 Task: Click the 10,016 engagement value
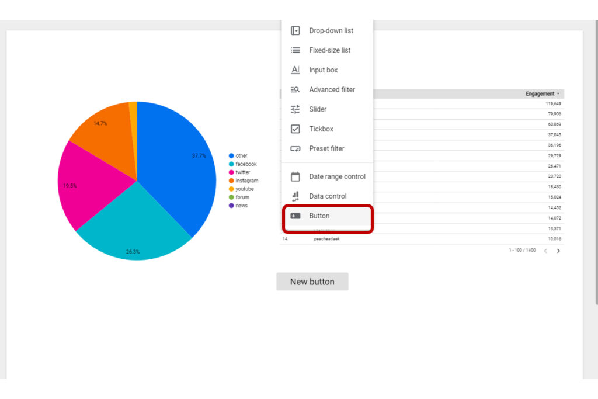point(554,239)
